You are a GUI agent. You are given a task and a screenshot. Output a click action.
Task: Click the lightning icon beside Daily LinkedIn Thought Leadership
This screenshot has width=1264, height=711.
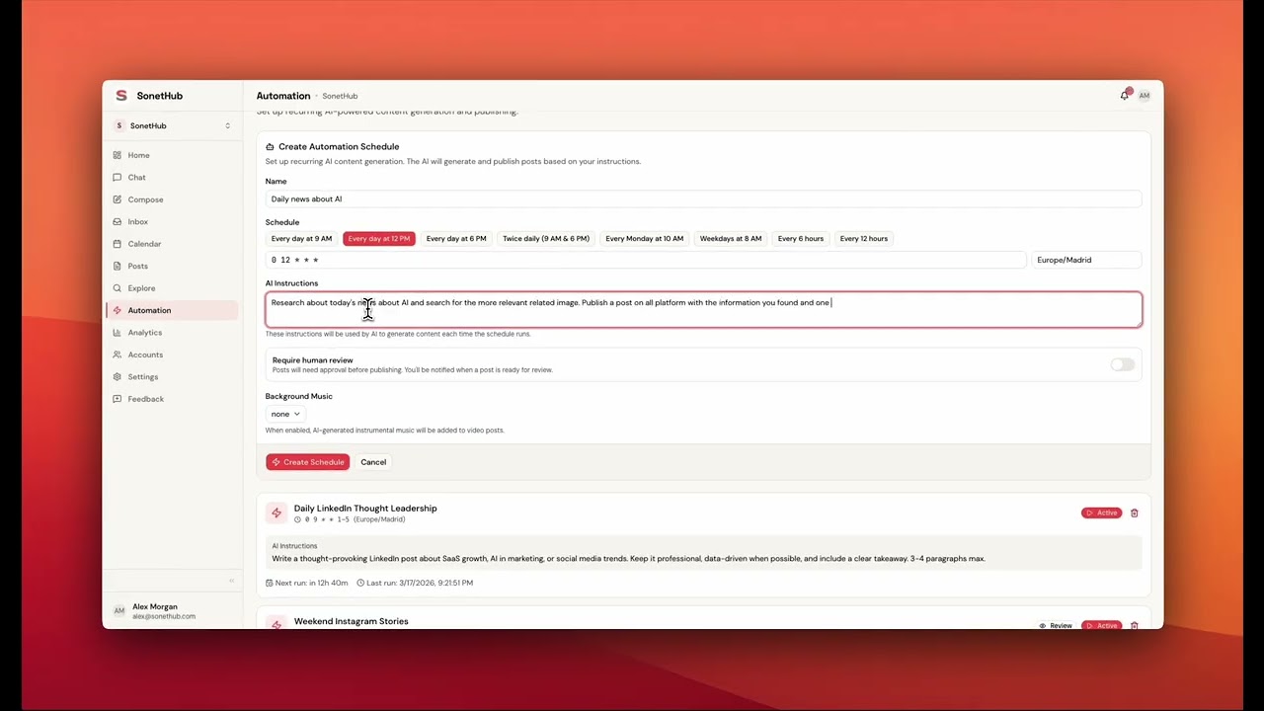[x=276, y=513]
